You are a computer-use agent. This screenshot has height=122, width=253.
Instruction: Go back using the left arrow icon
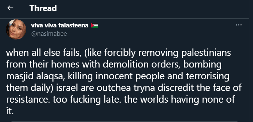click(x=10, y=8)
